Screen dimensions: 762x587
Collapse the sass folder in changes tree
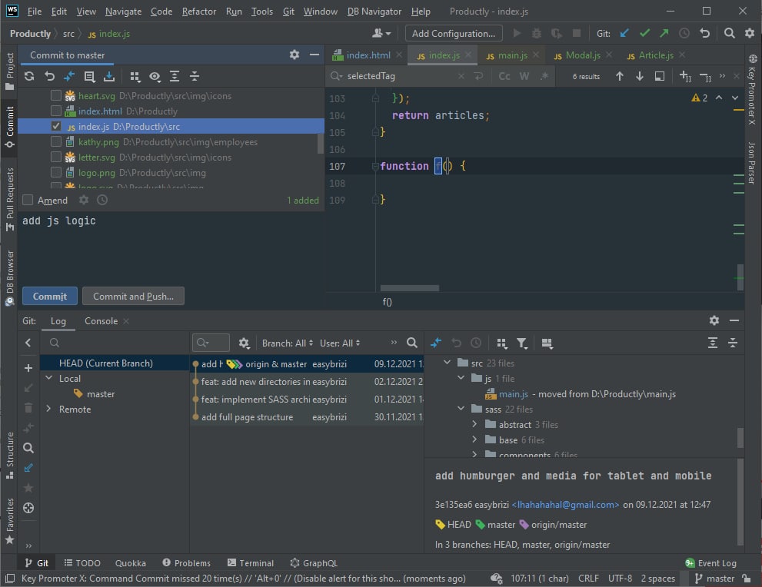pos(461,410)
